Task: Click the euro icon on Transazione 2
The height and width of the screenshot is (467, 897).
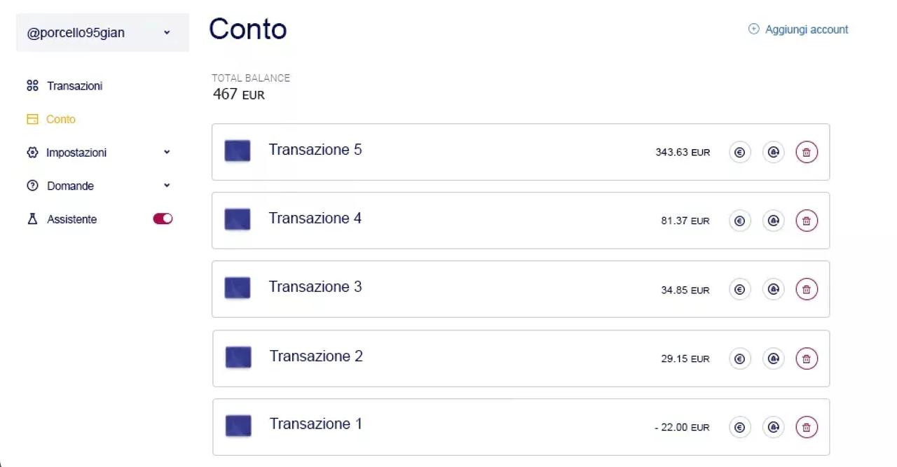Action: (x=739, y=358)
